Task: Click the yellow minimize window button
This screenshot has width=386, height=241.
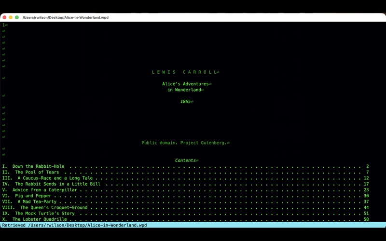Action: pyautogui.click(x=11, y=17)
